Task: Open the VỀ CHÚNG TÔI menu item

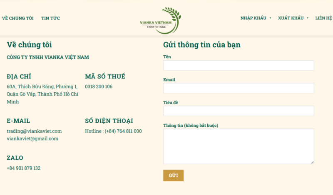Action: [x=18, y=18]
